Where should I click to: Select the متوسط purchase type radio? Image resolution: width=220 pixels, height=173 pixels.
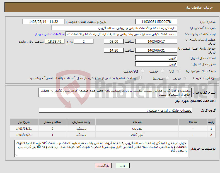click(167, 78)
